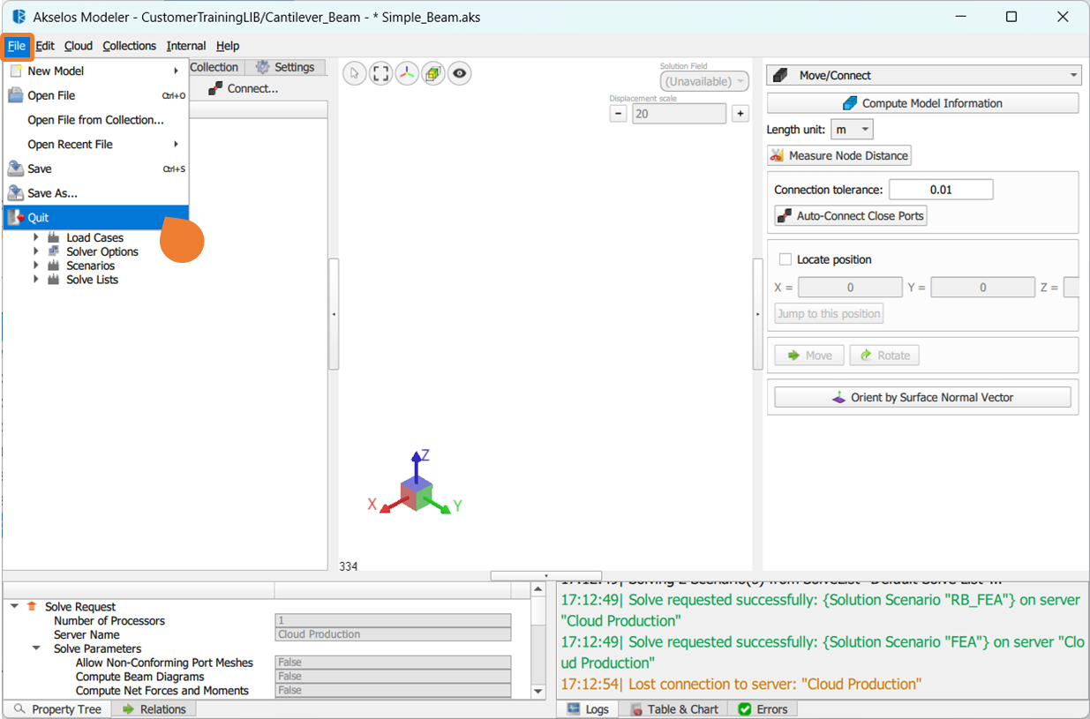
Task: Click the Move button
Action: (809, 356)
